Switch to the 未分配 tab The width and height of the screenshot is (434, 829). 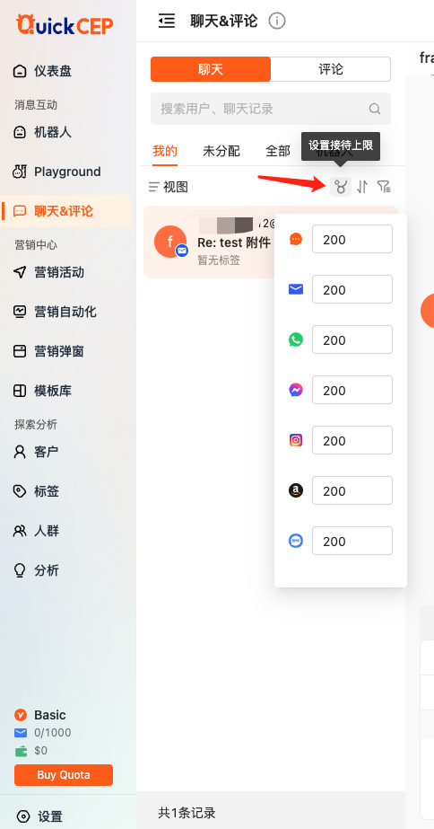221,151
